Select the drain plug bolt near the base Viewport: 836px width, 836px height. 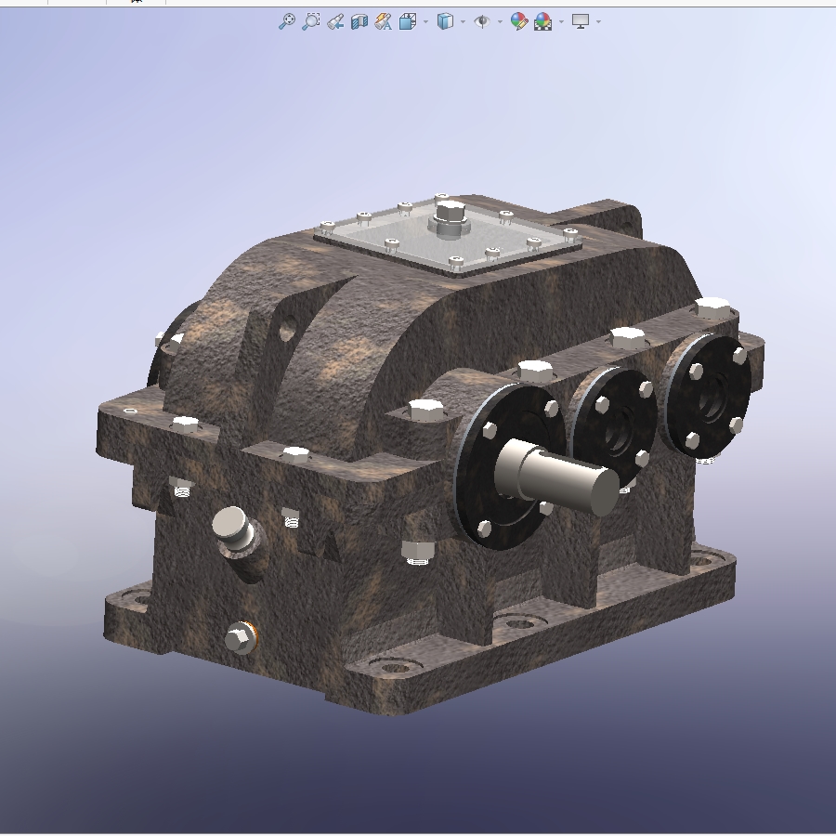click(x=241, y=637)
